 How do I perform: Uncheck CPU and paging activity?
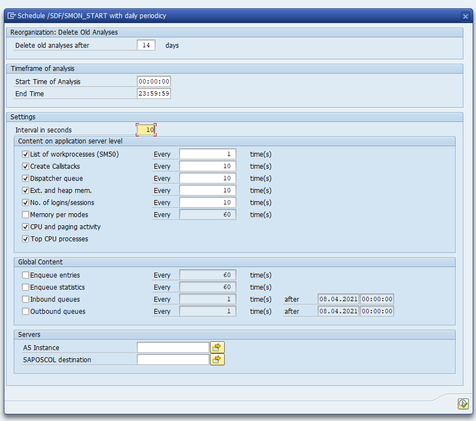coord(25,226)
